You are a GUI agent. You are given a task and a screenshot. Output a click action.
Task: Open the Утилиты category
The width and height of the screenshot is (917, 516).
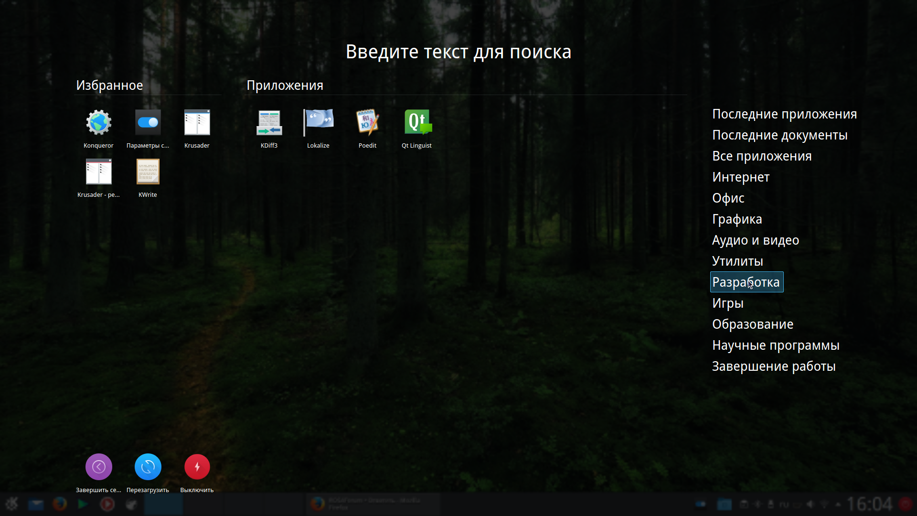737,261
